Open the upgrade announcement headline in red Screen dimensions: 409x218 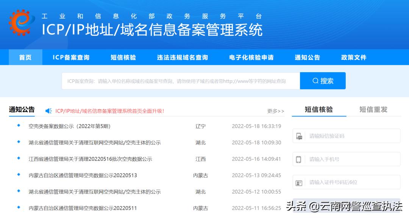click(x=109, y=111)
